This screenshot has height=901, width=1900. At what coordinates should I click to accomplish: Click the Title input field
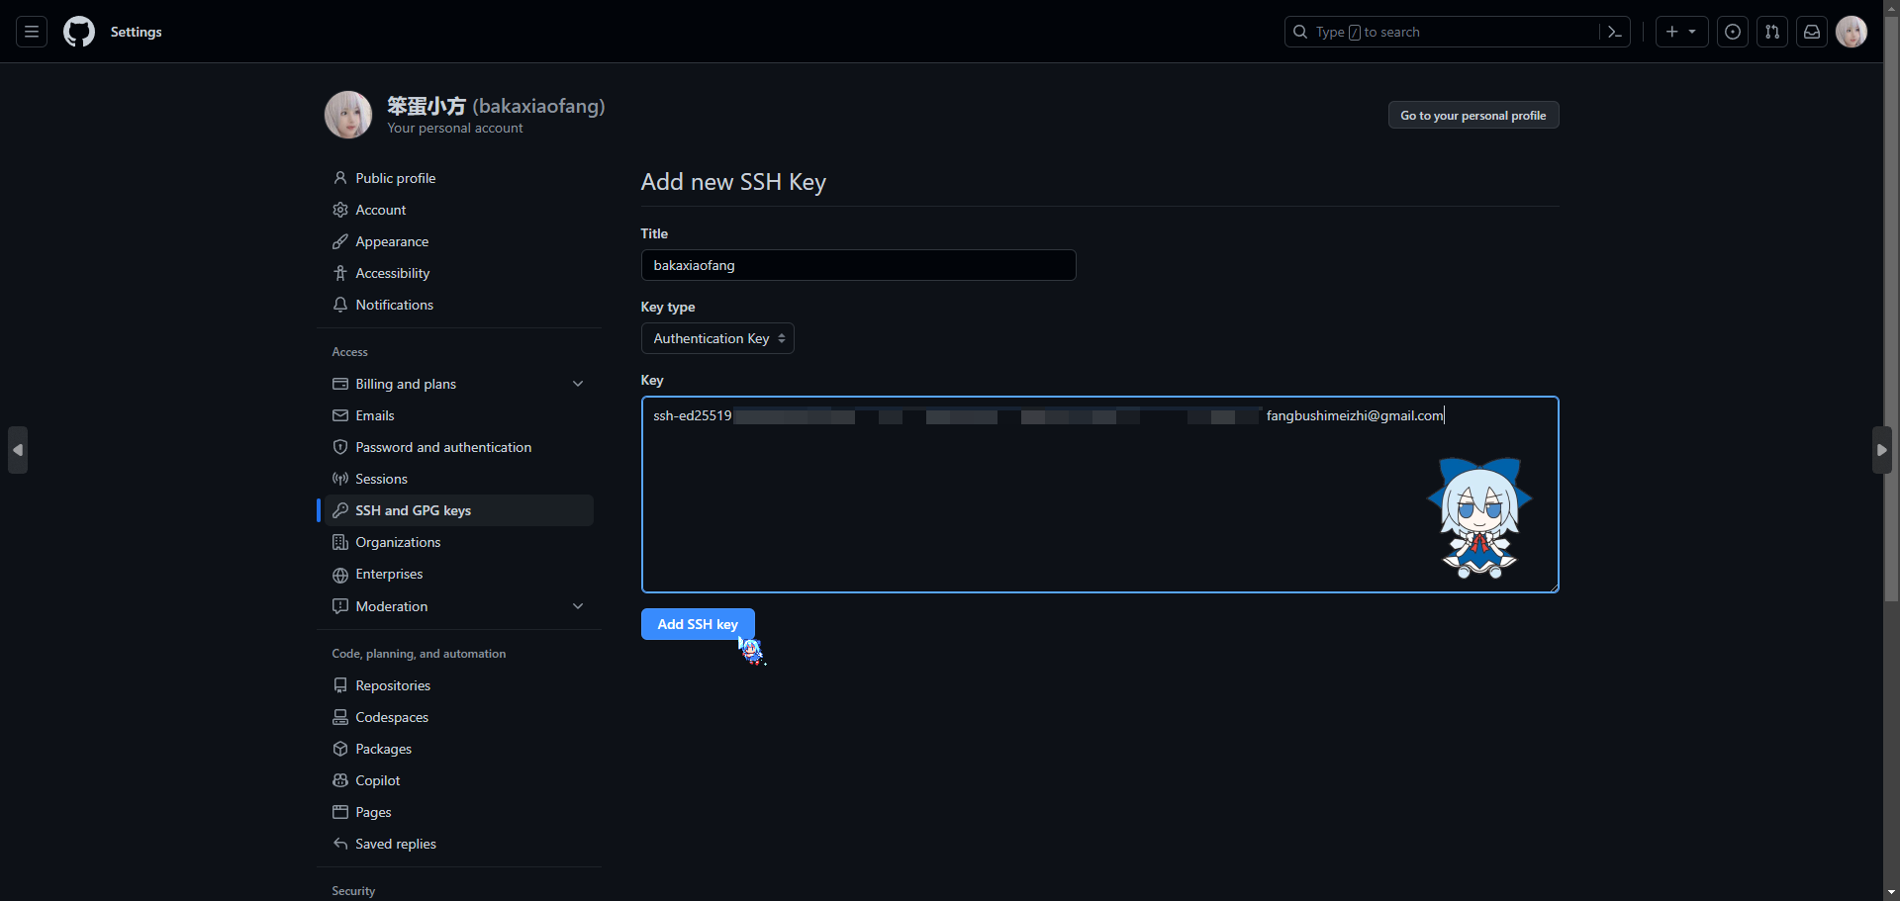pos(858,265)
